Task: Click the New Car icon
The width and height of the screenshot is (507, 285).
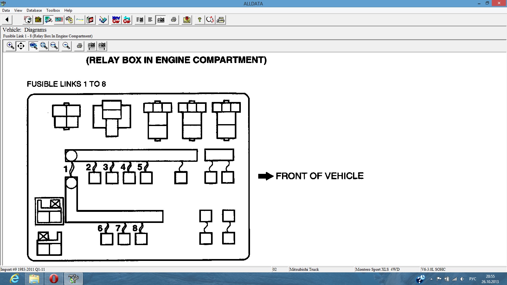Action: tap(116, 20)
